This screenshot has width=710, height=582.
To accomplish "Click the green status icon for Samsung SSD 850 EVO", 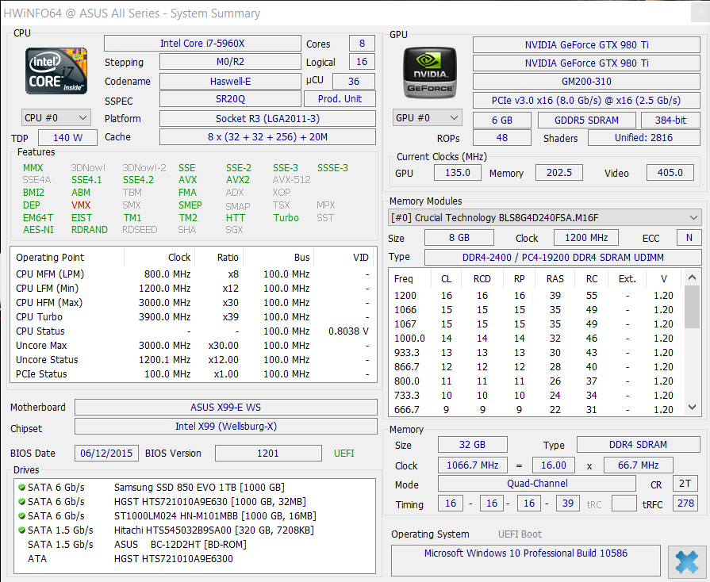I will [21, 488].
